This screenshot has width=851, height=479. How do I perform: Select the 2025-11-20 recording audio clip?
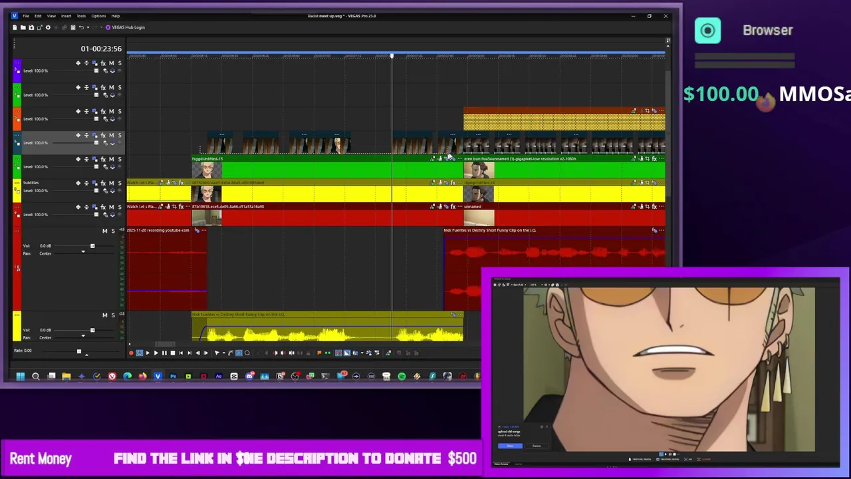[x=166, y=269]
